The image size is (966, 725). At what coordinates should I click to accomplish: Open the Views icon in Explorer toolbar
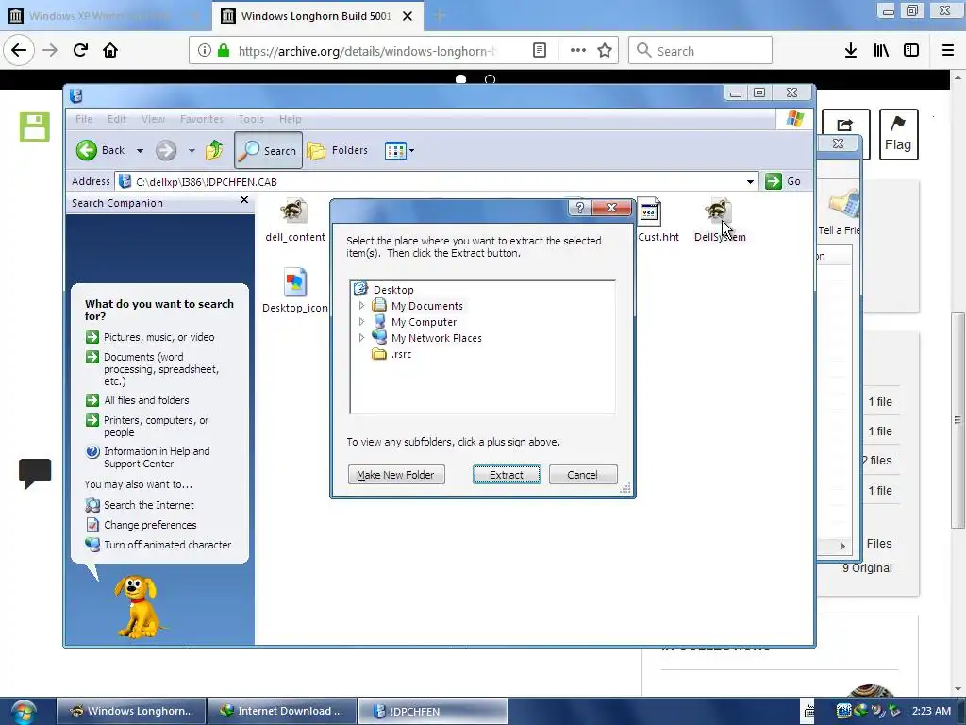[395, 150]
